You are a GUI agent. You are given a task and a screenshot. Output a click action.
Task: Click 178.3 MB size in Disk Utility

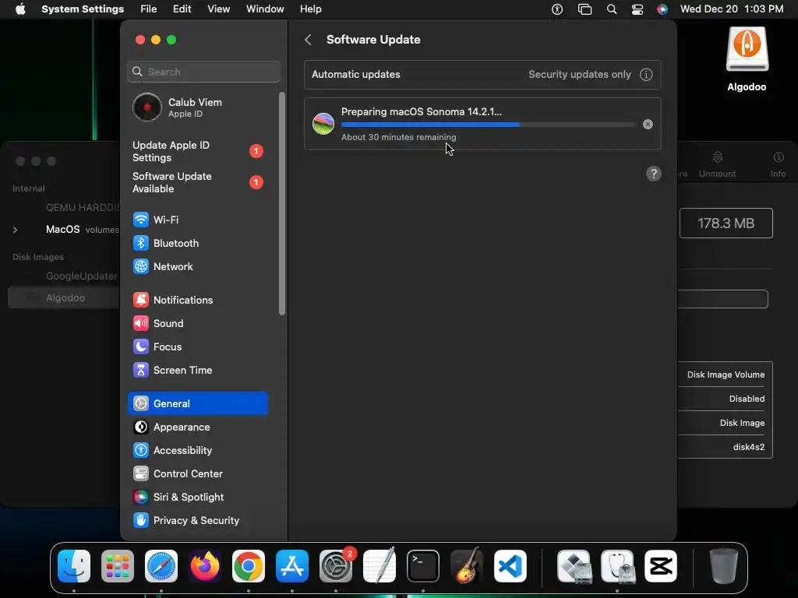[726, 223]
